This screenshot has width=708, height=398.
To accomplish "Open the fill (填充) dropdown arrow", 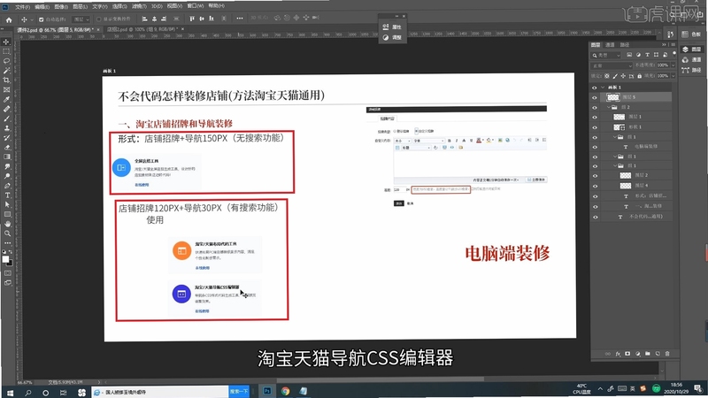I will coord(673,76).
